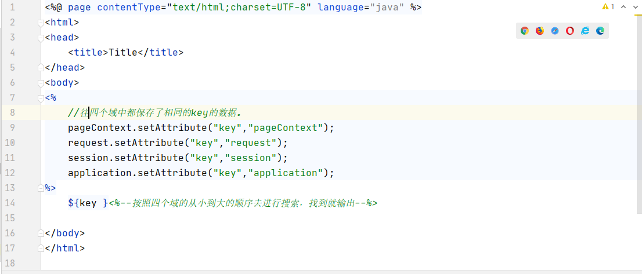Screen dimensions: 642x274
Task: Open page in Internet Explorer icon
Action: (x=585, y=31)
